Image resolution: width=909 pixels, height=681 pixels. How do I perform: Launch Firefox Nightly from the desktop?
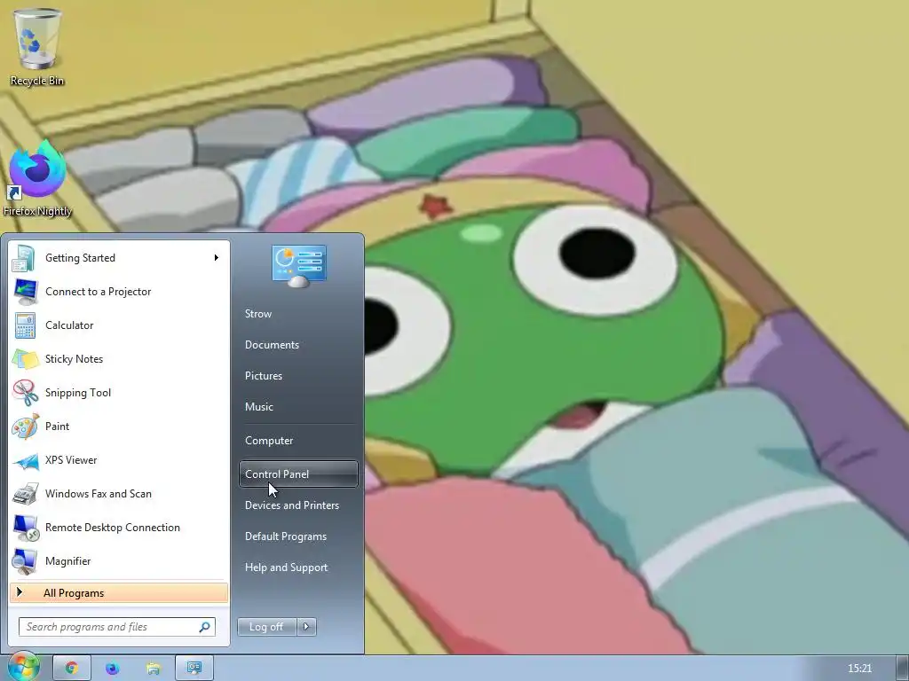37,178
